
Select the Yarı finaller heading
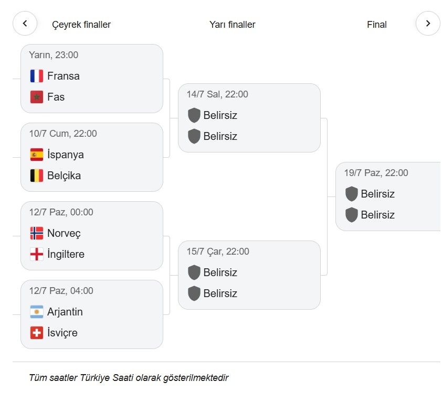click(232, 25)
